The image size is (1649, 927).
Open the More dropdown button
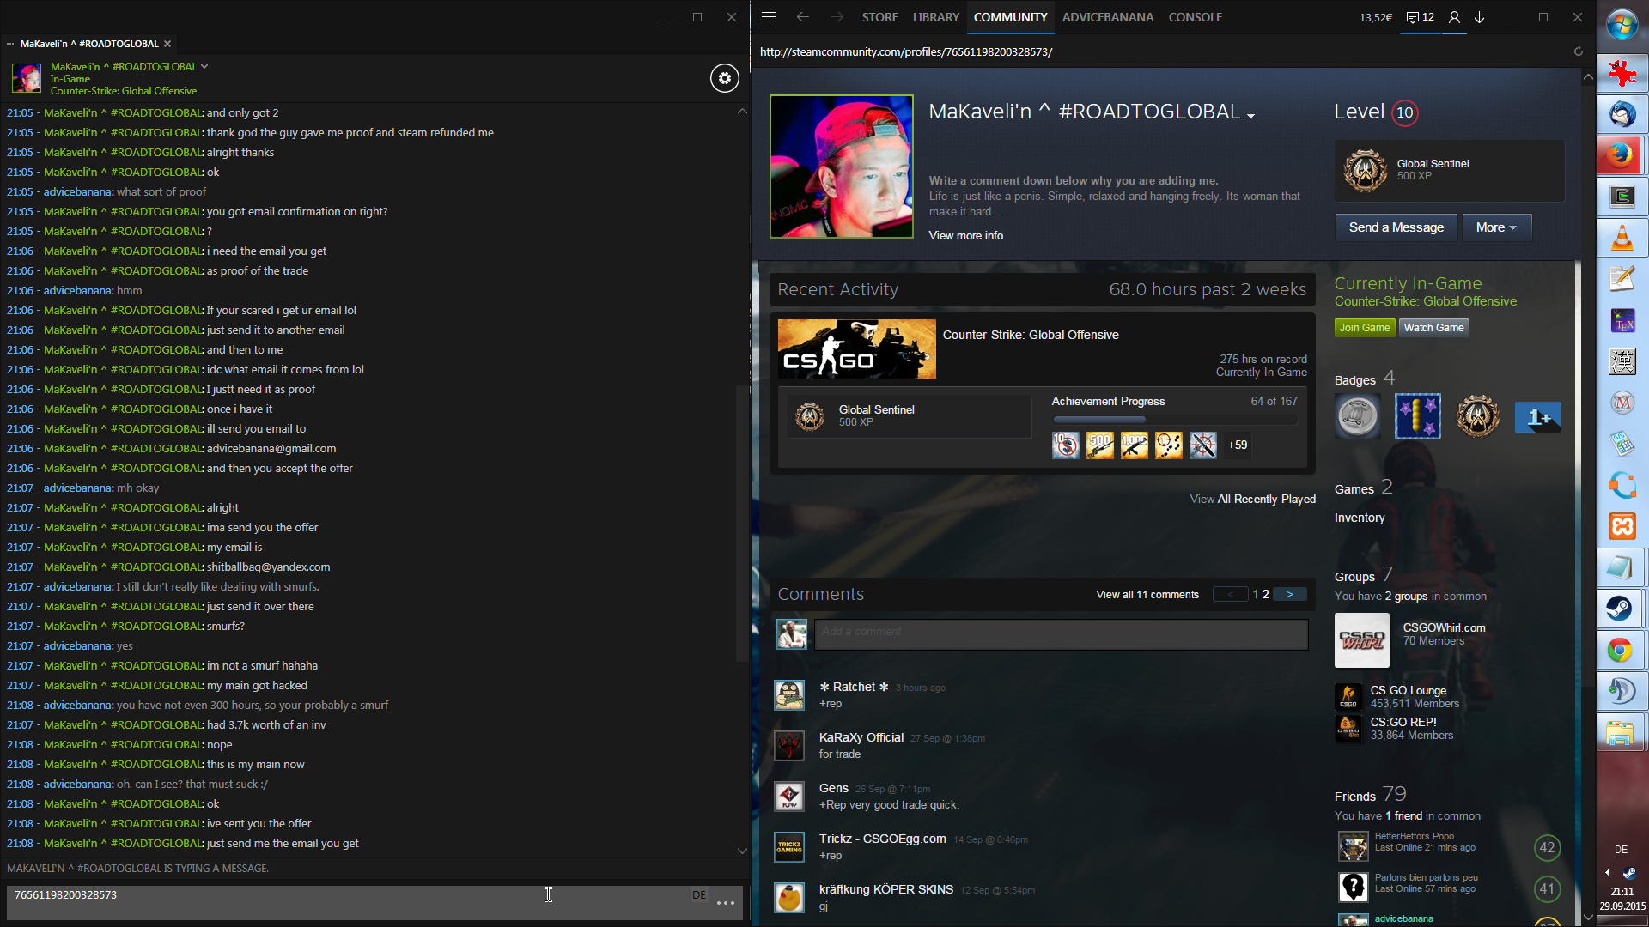pyautogui.click(x=1496, y=227)
